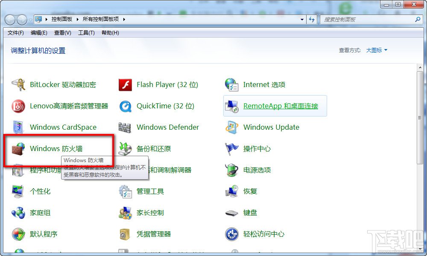The width and height of the screenshot is (427, 256).
Task: Go forward with the Forward navigation button
Action: tap(22, 20)
